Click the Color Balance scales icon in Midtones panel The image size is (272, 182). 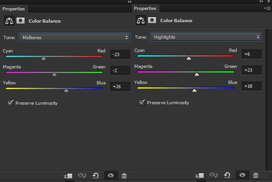[9, 21]
